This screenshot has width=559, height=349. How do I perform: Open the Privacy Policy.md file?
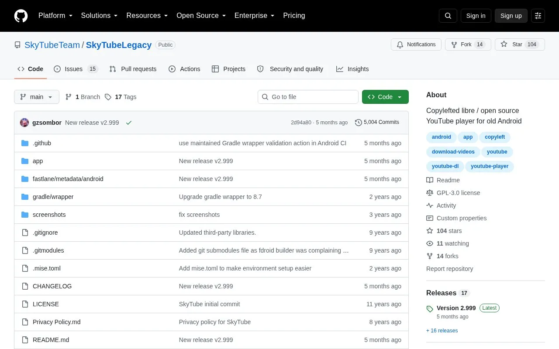(x=56, y=322)
